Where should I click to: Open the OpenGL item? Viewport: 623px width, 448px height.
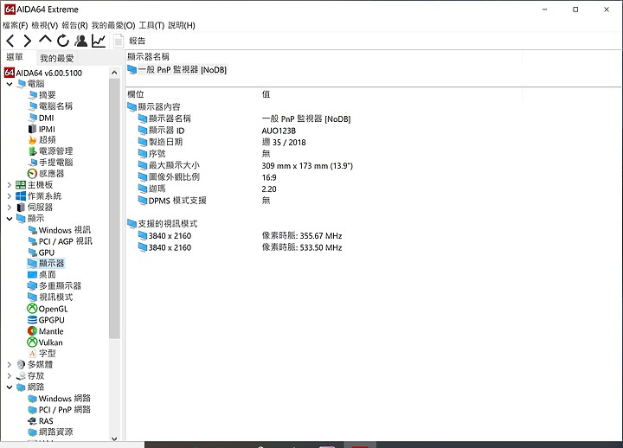[48, 309]
